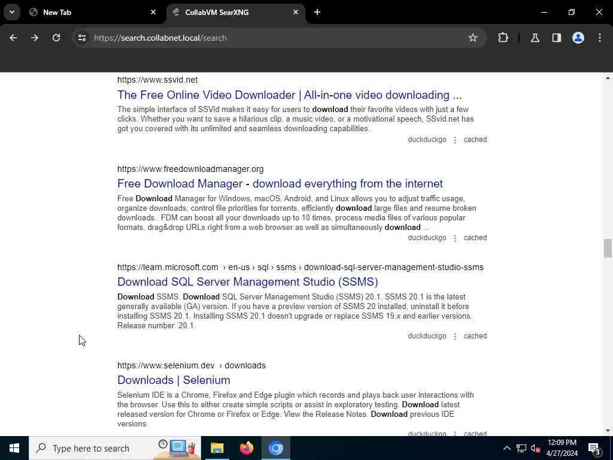613x460 pixels.
Task: Click duckduckgo label under SSMS result
Action: pyautogui.click(x=427, y=336)
